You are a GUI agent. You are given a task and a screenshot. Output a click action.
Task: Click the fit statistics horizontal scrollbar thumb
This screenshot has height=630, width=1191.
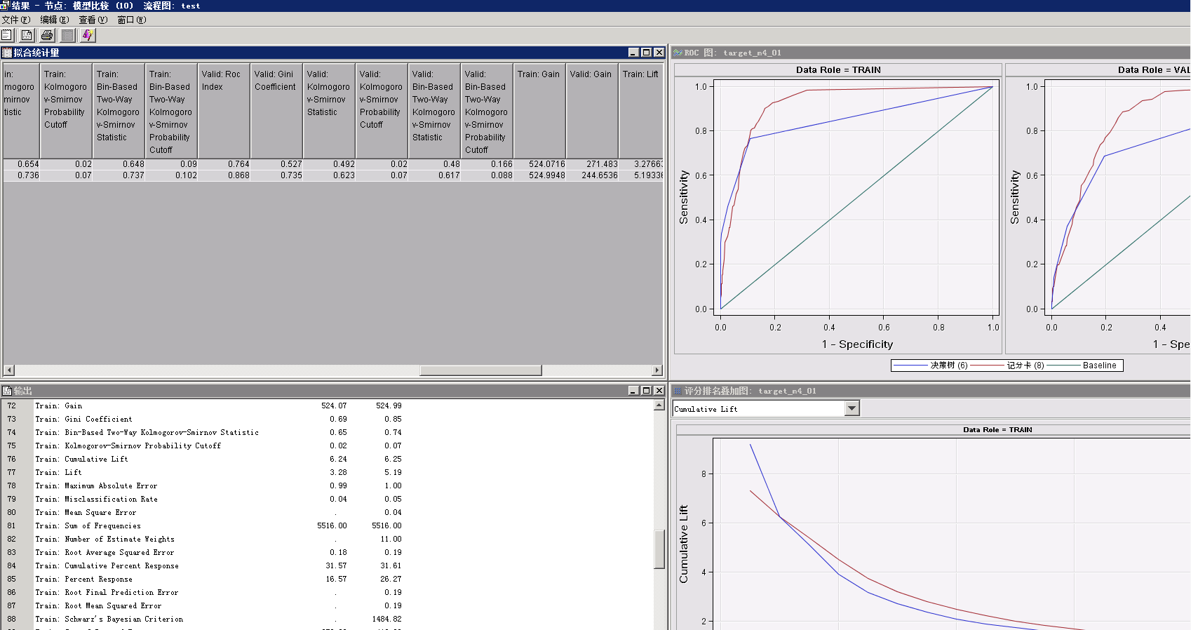(x=480, y=370)
